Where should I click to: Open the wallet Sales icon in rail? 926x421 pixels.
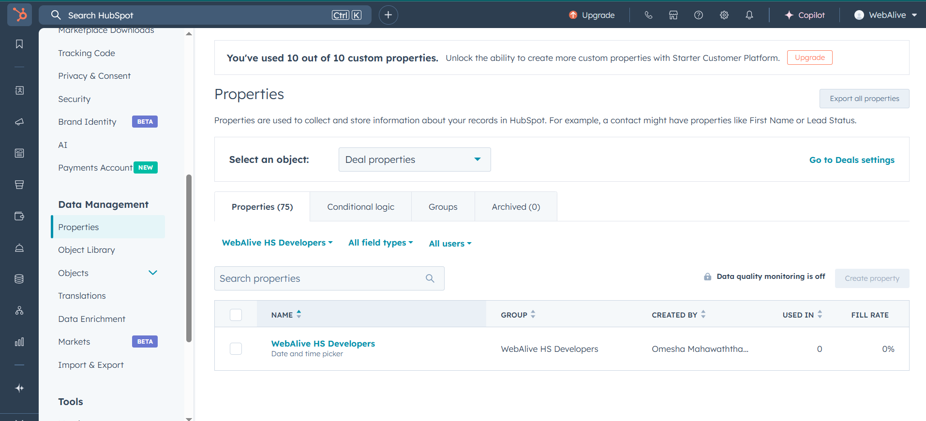[19, 216]
